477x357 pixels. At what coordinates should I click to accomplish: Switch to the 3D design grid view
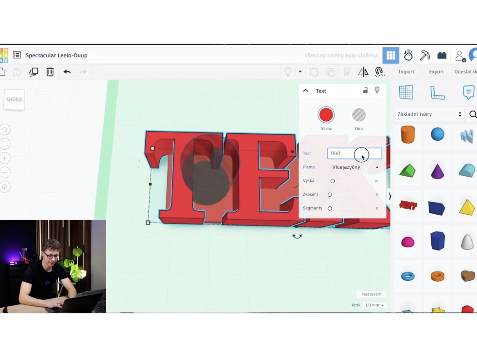click(x=391, y=55)
